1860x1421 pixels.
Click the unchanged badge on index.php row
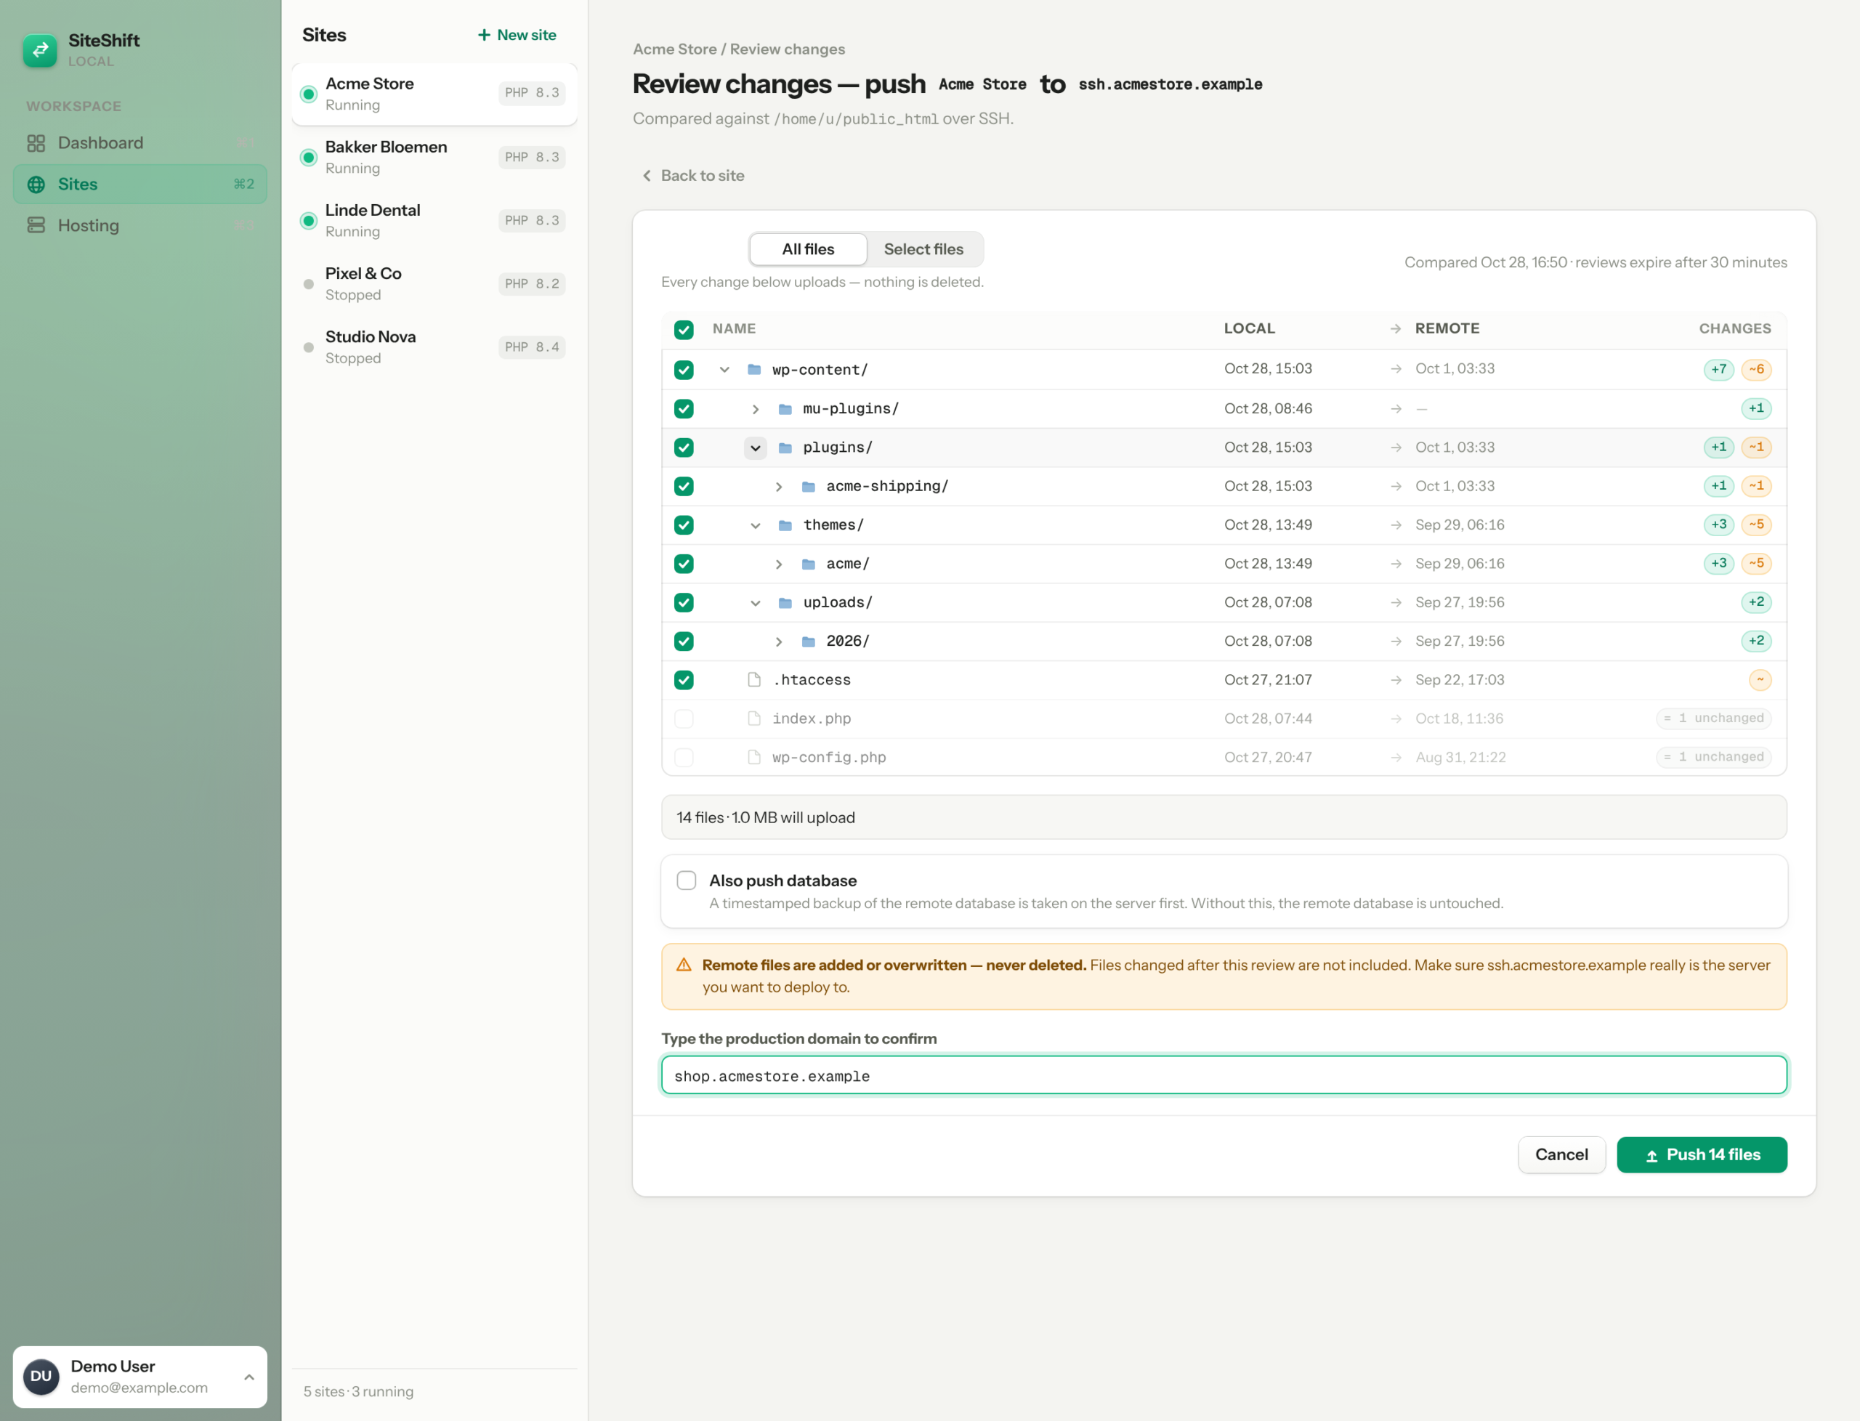point(1714,718)
